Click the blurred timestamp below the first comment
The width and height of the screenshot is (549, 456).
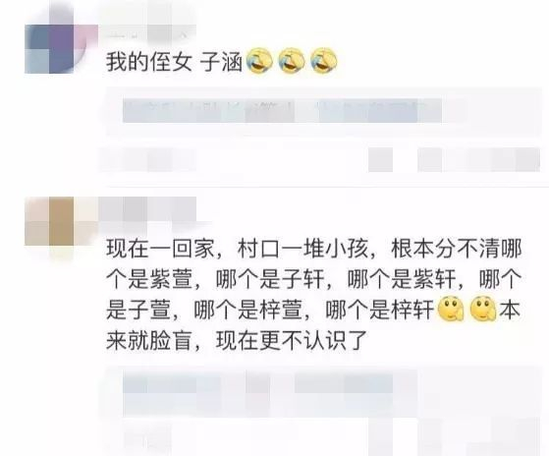(x=149, y=159)
